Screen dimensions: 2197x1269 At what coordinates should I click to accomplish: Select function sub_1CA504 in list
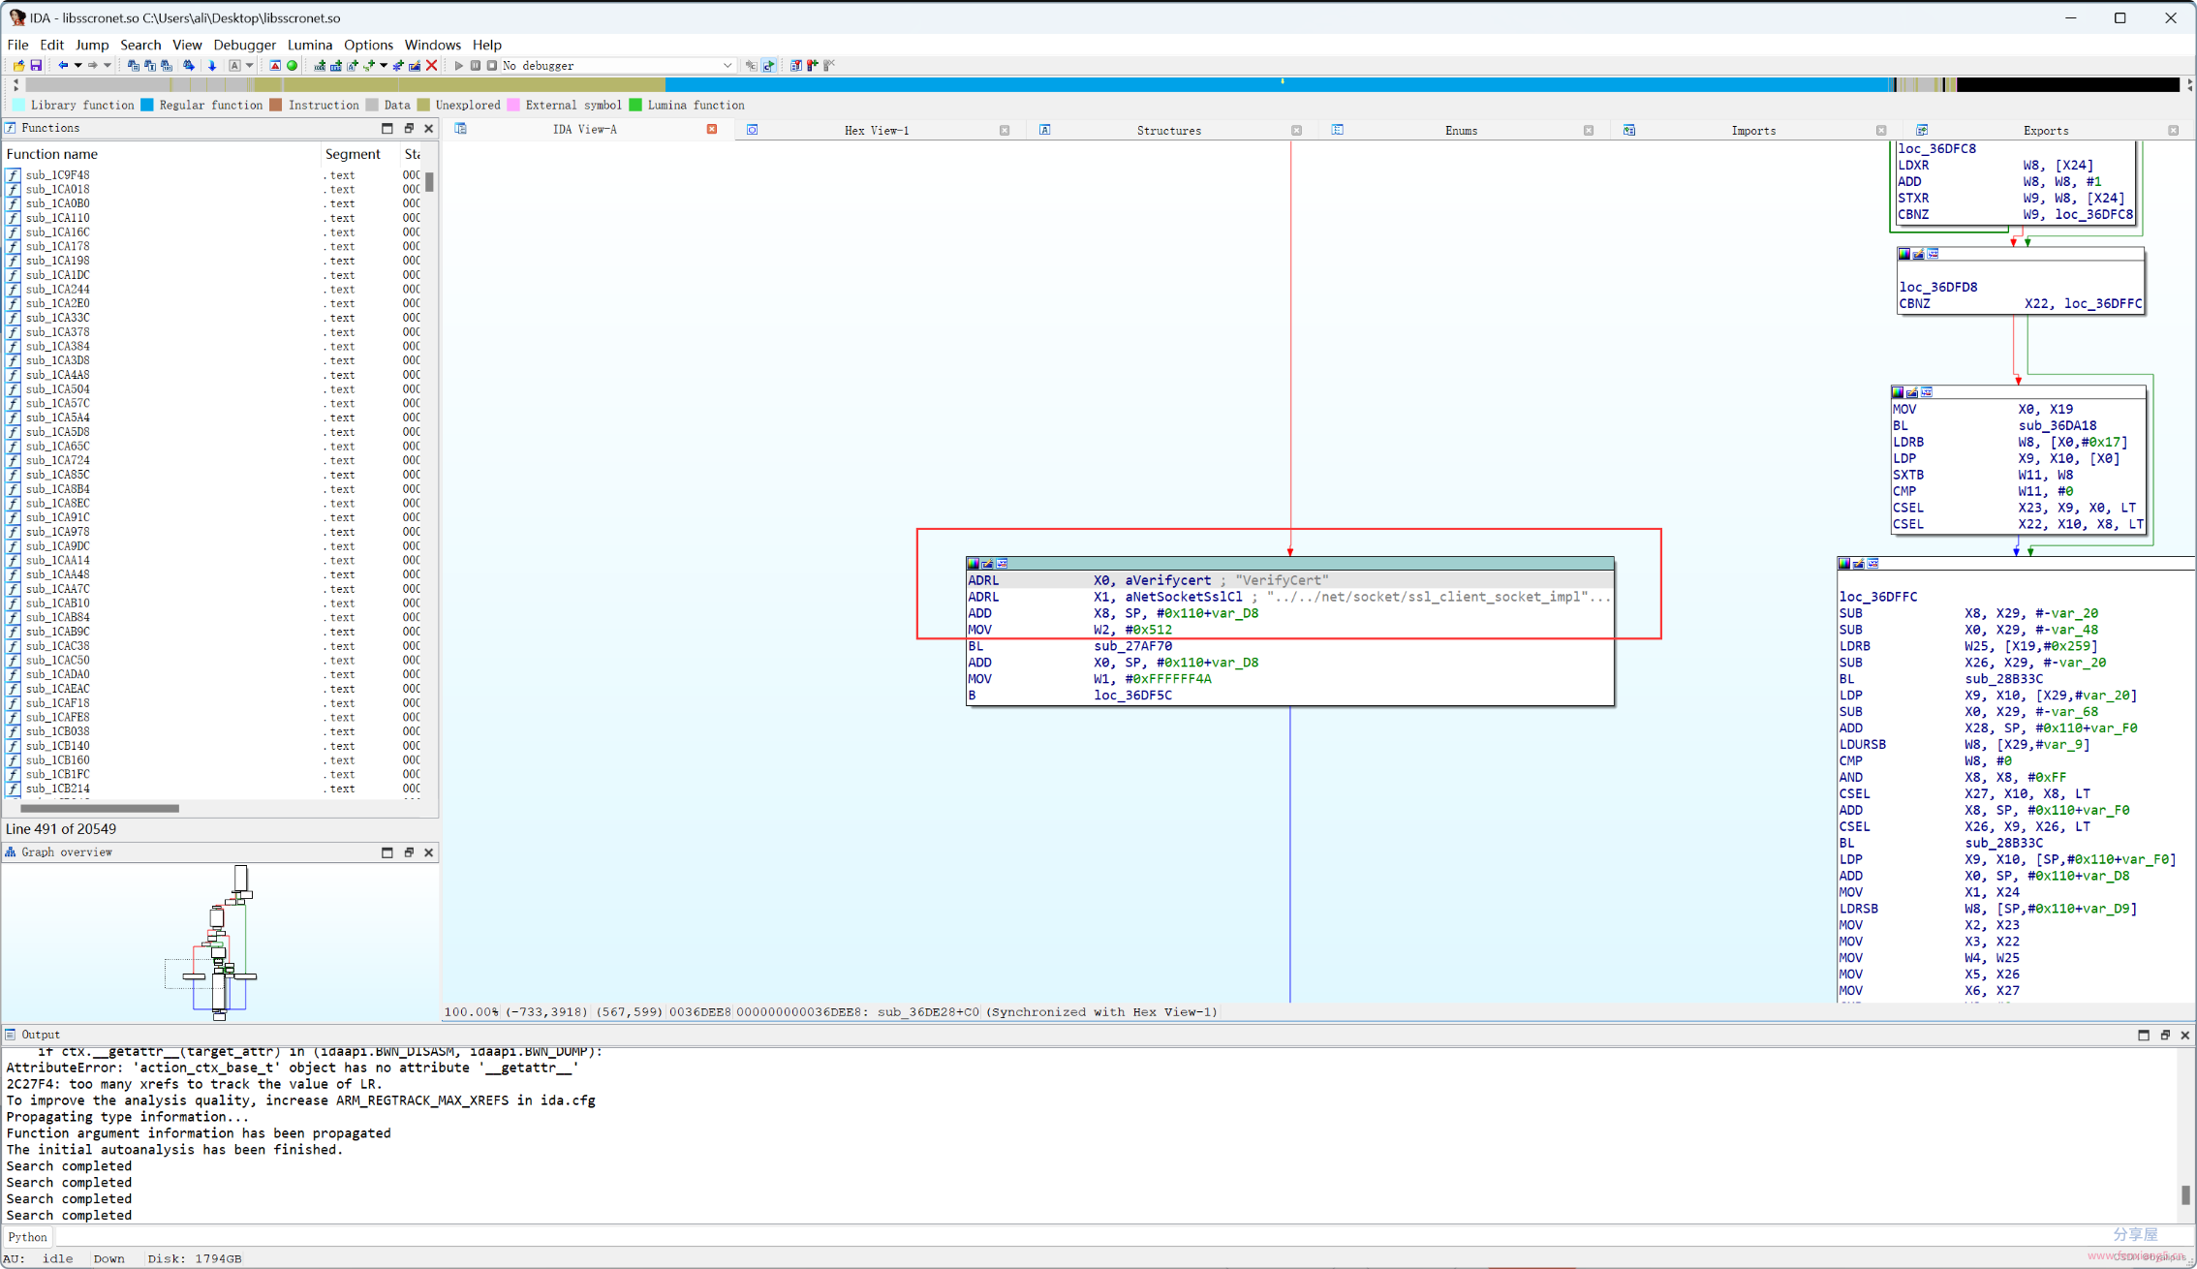(58, 389)
